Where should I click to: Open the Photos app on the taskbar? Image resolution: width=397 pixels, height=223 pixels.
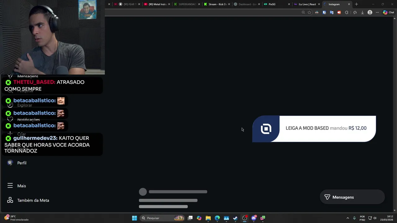point(226,218)
